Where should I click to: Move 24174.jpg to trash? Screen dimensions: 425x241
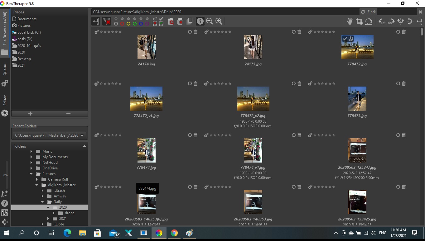pos(196,32)
